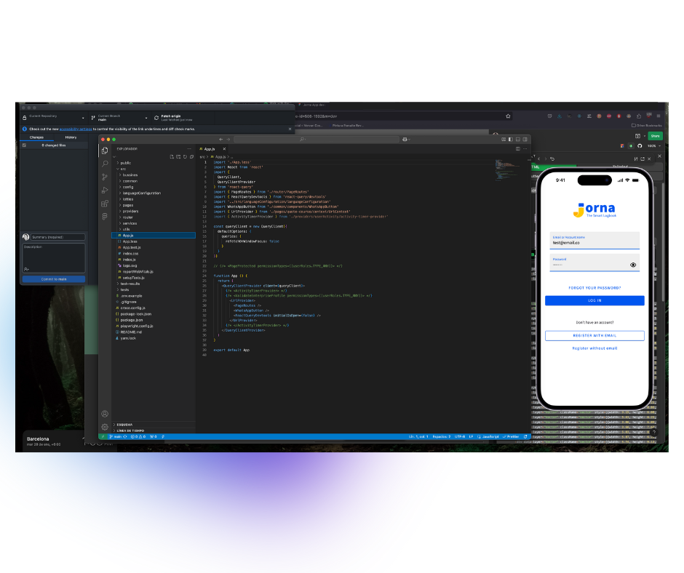Open the 100% zoom dropdown in browser page
684x573 pixels.
(x=654, y=145)
